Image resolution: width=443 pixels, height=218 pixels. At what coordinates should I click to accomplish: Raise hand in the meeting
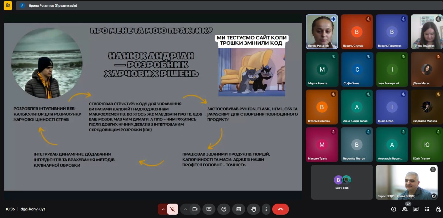(x=254, y=209)
